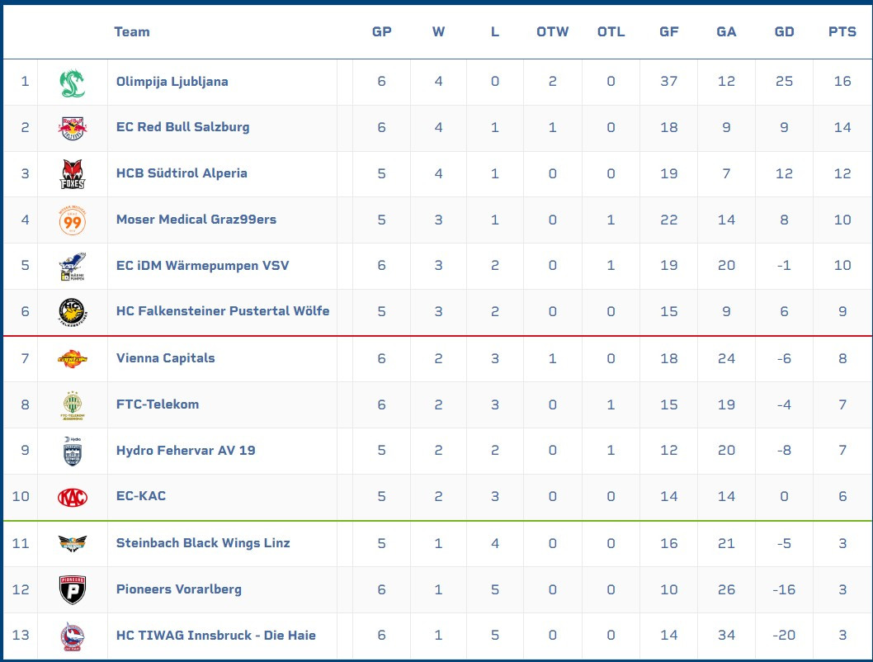Screen dimensions: 873x662
Task: Sort table by GP column header
Action: tap(381, 32)
